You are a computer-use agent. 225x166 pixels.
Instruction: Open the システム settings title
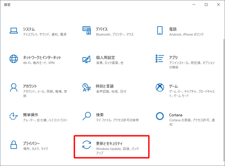point(29,29)
